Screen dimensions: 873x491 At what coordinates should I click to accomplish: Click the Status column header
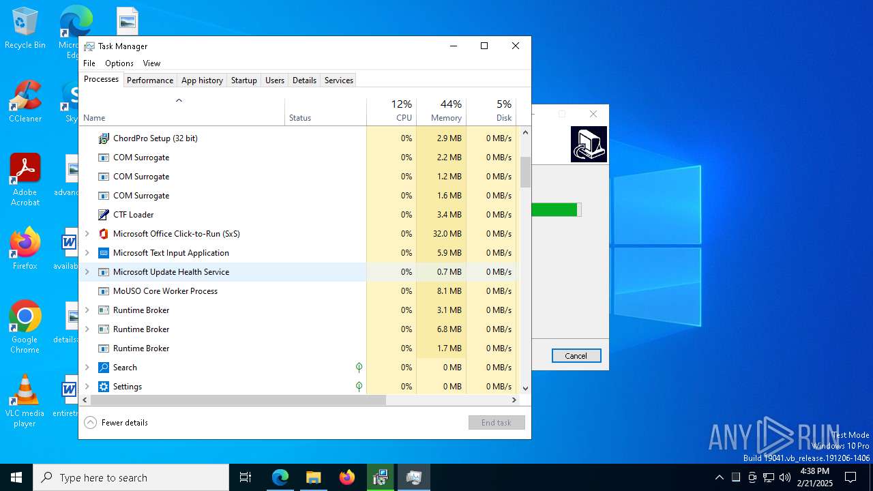click(x=325, y=112)
